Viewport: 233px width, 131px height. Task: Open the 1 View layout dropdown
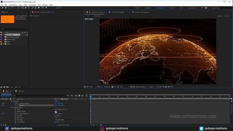(153, 87)
